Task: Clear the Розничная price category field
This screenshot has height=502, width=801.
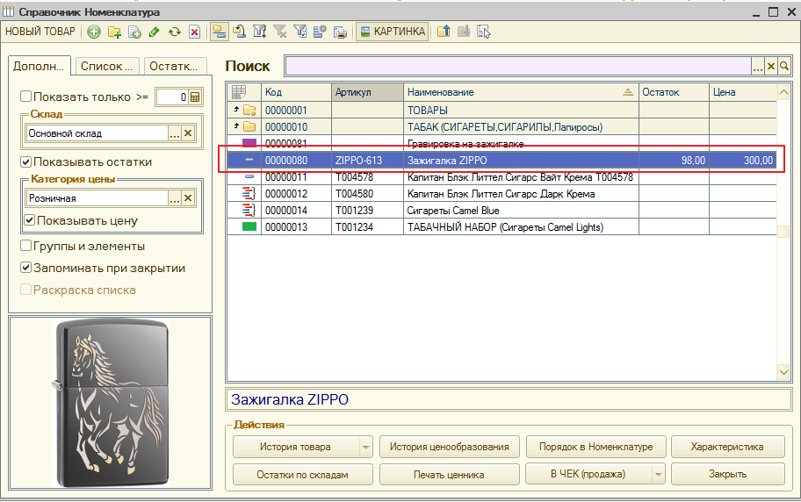Action: tap(188, 198)
